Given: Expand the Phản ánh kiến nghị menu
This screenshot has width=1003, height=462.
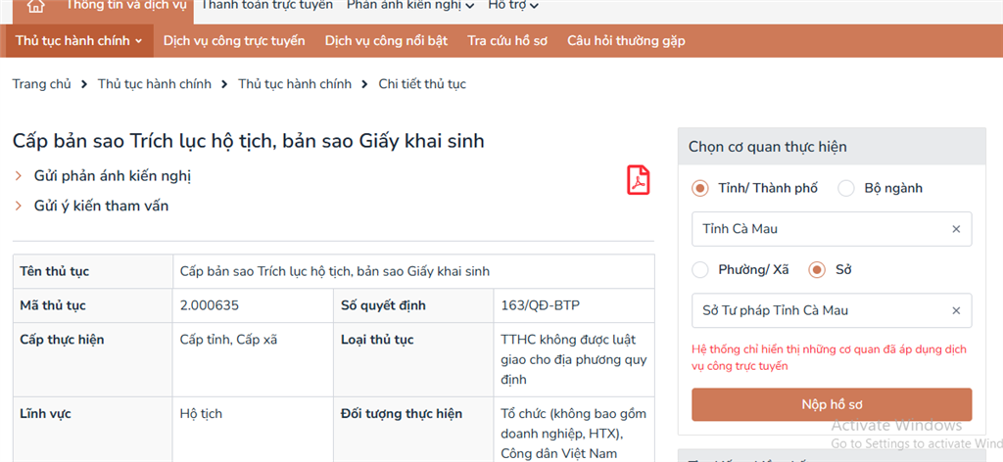Looking at the screenshot, I should click(x=410, y=6).
